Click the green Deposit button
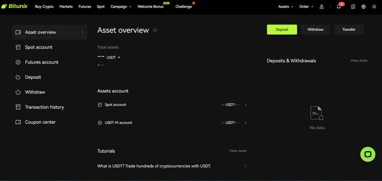Screen dimensions: 382x181 (282, 30)
